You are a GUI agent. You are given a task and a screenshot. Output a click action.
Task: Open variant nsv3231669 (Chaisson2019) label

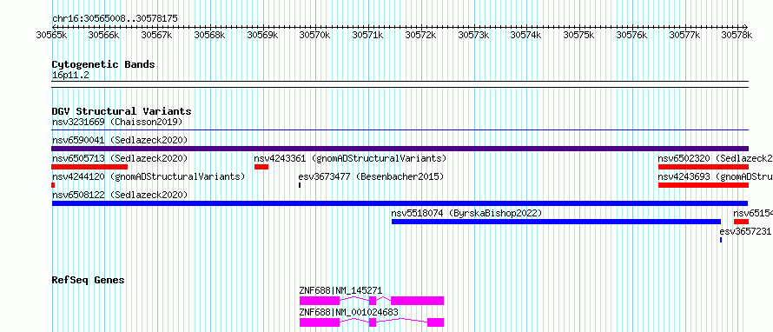pos(117,122)
